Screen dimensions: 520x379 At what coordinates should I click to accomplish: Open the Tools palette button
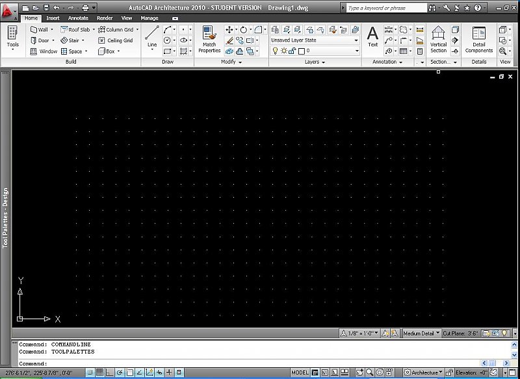coord(12,38)
